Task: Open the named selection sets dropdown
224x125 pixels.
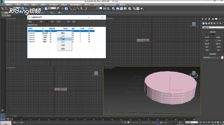Action: click(95, 8)
